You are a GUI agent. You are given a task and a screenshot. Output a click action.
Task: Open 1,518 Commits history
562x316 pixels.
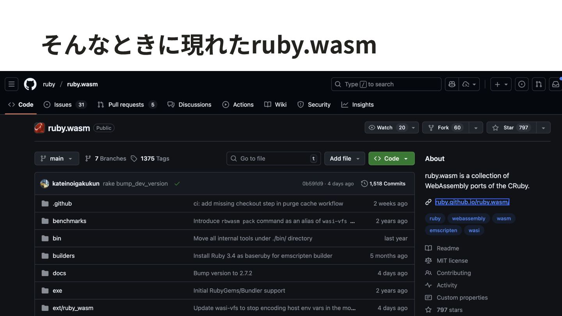383,184
